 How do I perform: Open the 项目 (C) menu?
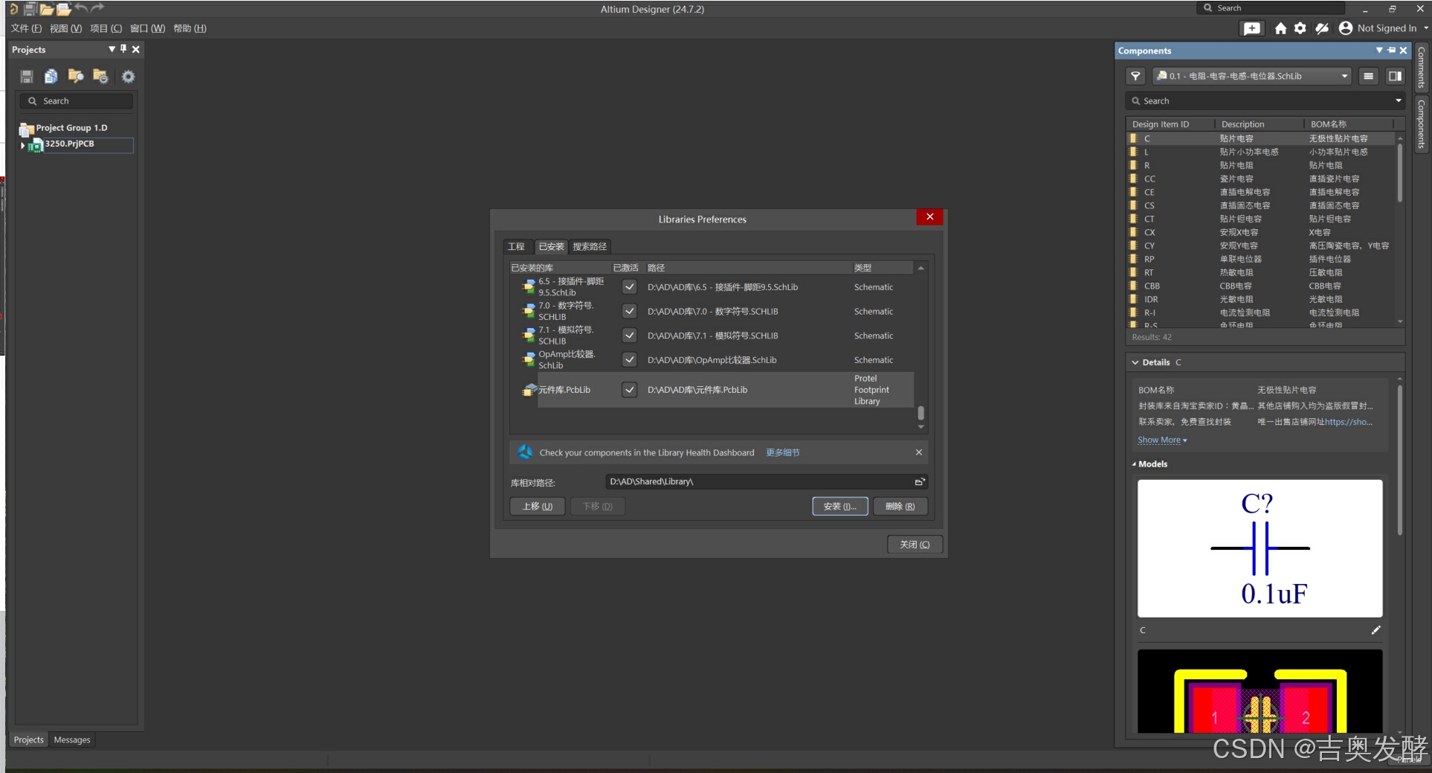(x=106, y=28)
